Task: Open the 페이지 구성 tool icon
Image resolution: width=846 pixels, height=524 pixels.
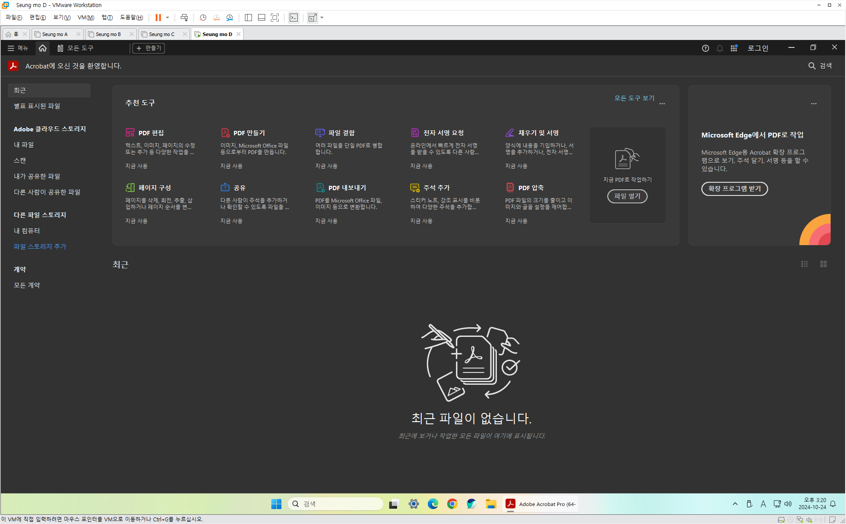Action: 130,188
